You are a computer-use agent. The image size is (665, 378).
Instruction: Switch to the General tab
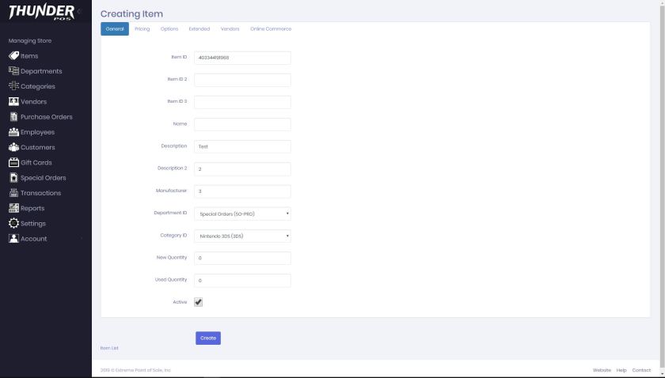point(115,28)
